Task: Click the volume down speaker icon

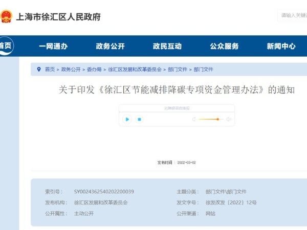Action: click(x=194, y=119)
